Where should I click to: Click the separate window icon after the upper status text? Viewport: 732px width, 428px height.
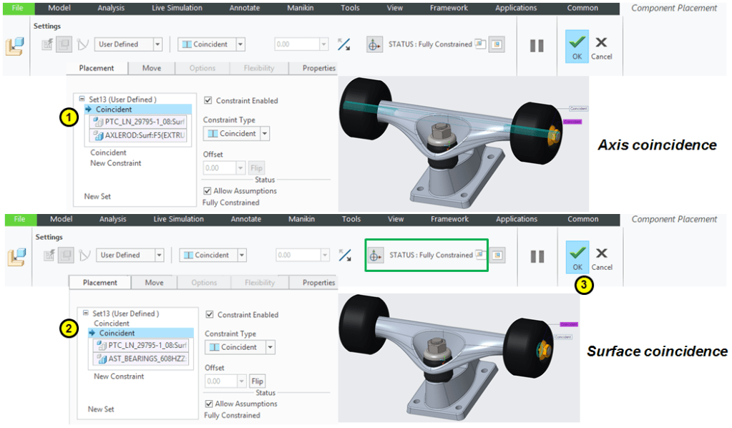coord(479,44)
